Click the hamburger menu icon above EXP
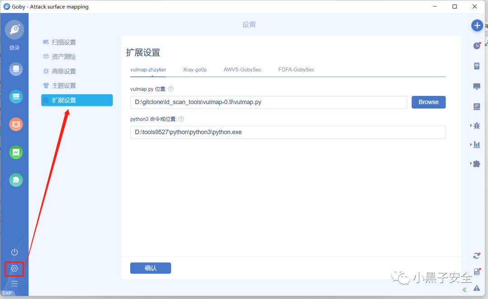The width and height of the screenshot is (488, 299). coord(14,284)
